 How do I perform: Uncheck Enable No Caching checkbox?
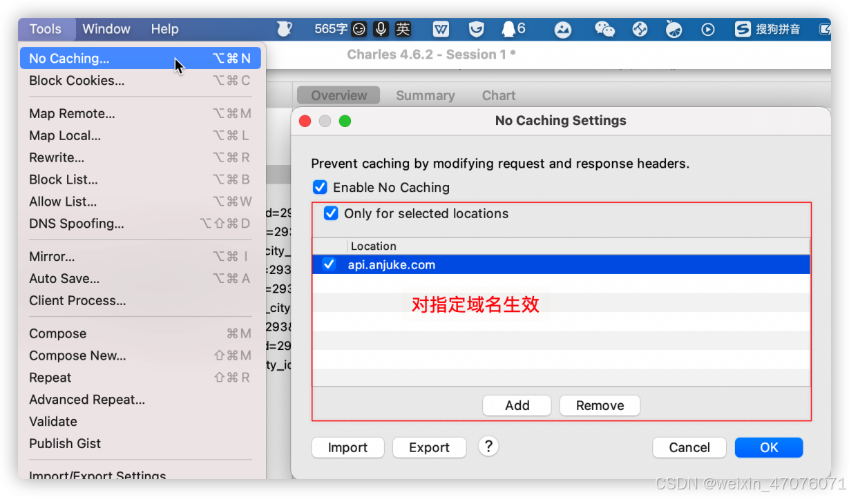(x=320, y=187)
